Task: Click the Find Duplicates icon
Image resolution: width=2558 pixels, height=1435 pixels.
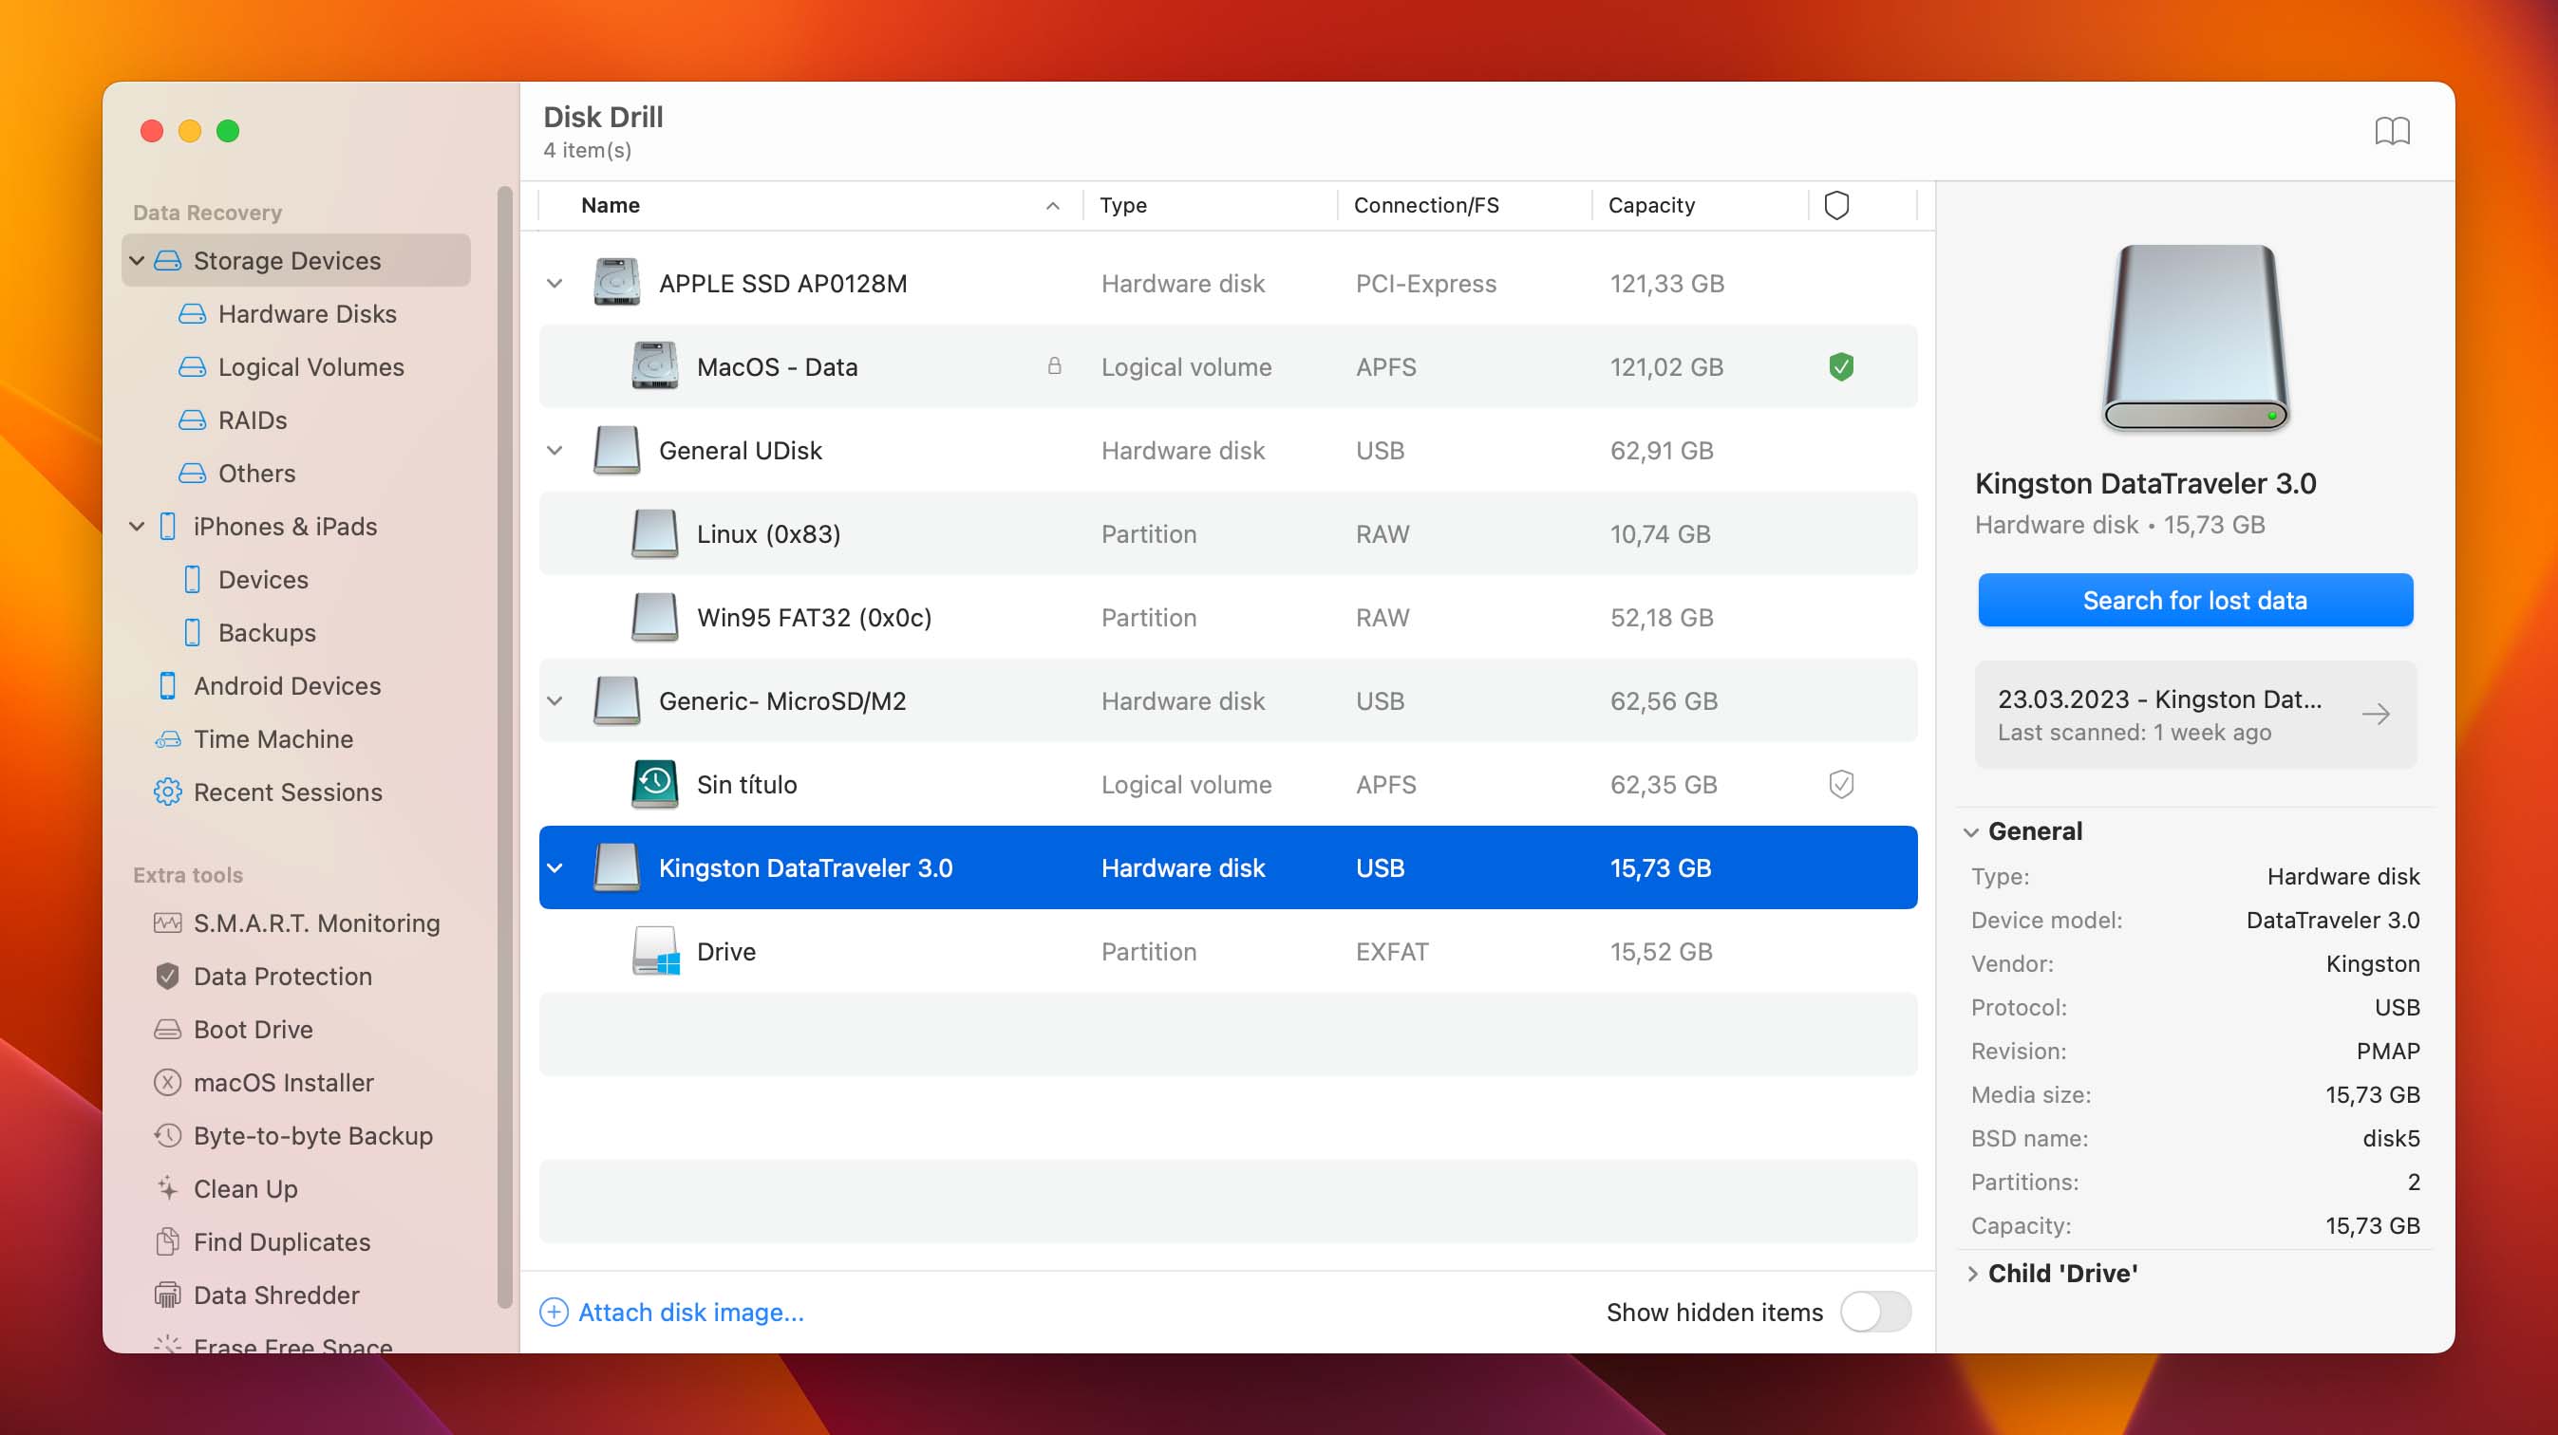Action: tap(167, 1241)
